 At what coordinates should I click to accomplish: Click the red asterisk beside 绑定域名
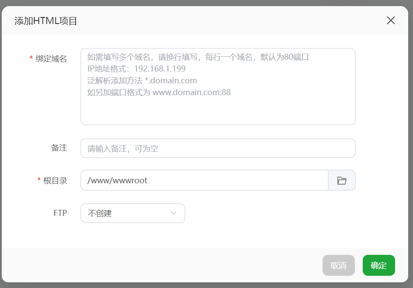[x=31, y=59]
